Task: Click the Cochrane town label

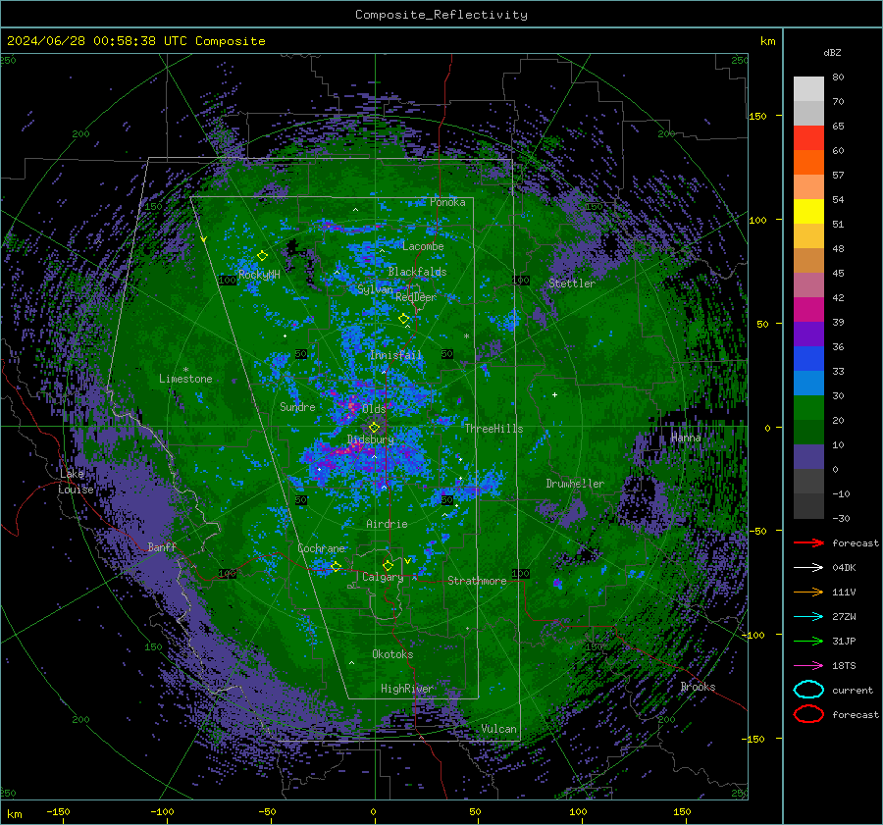Action: 321,548
